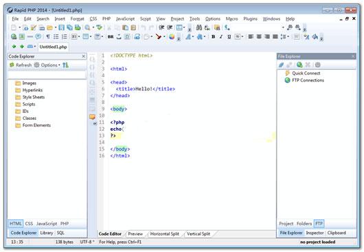364x252 pixels.
Task: Click the Code Explorer filter input field
Action: [47, 75]
